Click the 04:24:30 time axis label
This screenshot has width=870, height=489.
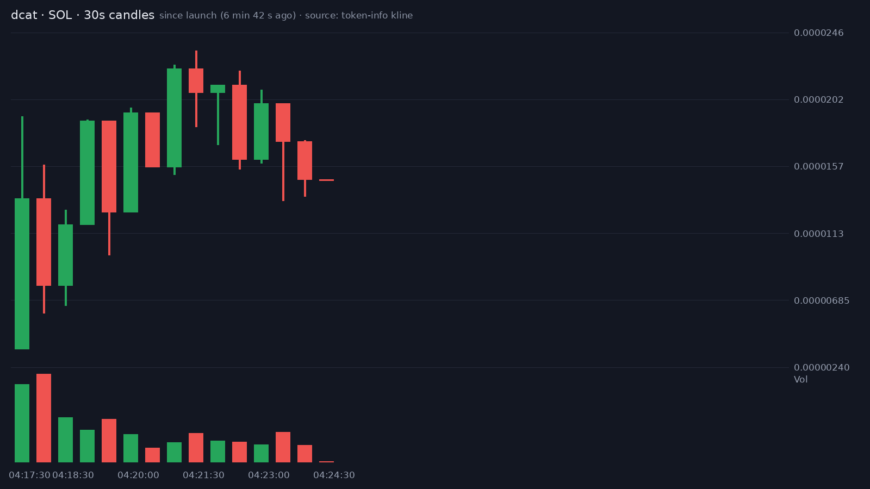pyautogui.click(x=334, y=475)
